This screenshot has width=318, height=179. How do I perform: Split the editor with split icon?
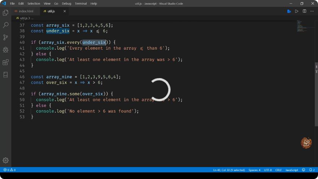304,11
